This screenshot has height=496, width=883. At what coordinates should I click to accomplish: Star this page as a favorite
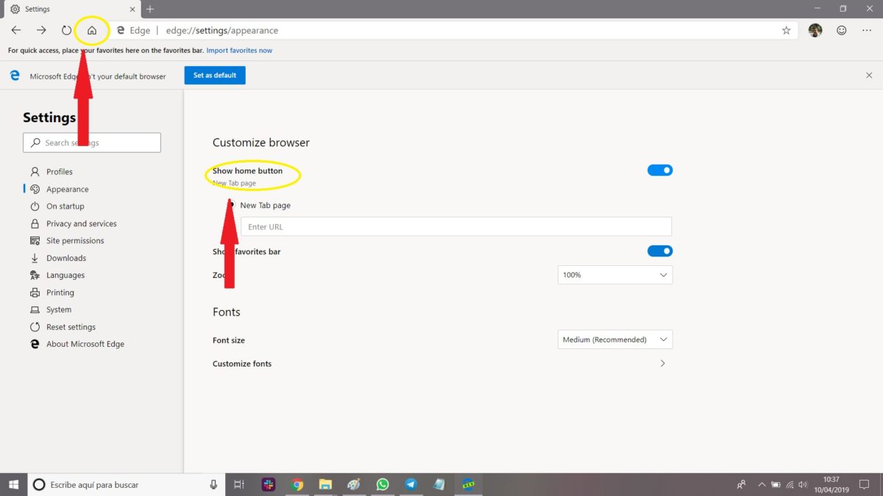coord(786,31)
